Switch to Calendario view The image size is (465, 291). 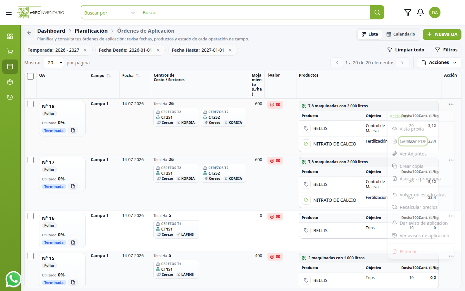click(401, 34)
